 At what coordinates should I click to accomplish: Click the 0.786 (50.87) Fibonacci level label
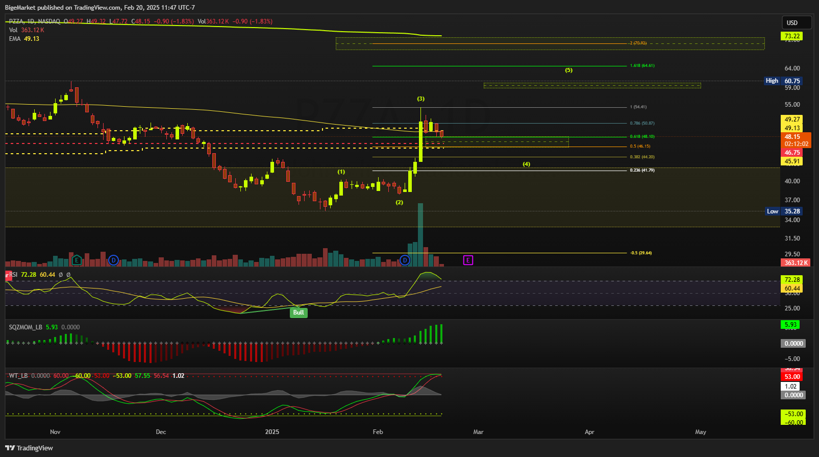point(642,124)
